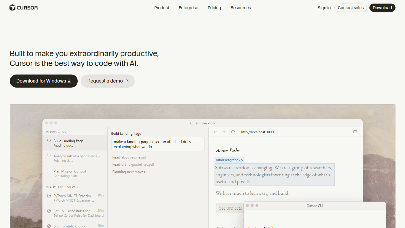The image size is (405, 228).
Task: Click the Cursor CLI window title bar
Action: [x=315, y=205]
